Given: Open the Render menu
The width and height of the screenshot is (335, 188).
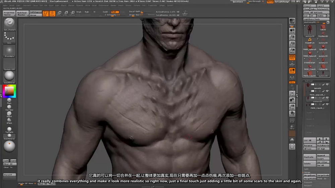Looking at the screenshot, I should (114, 6).
